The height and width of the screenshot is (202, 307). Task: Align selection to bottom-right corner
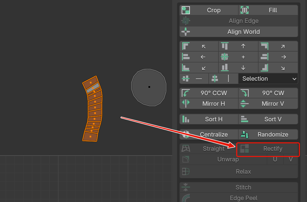278,68
